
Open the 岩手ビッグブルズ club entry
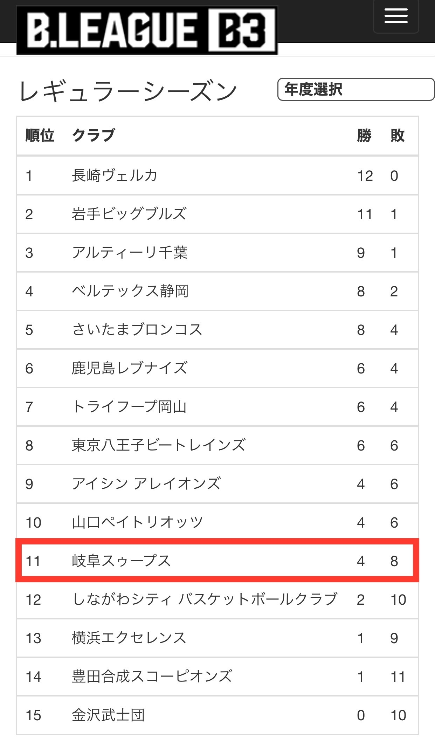[x=129, y=214]
